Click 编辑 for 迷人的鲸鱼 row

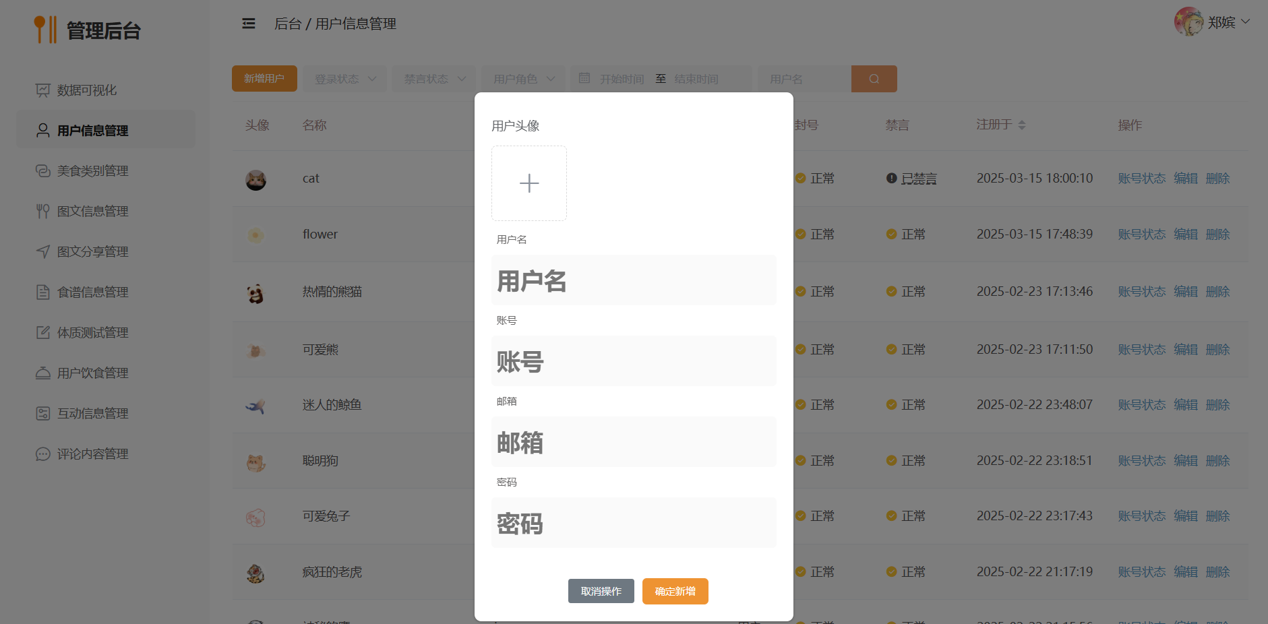click(1186, 405)
